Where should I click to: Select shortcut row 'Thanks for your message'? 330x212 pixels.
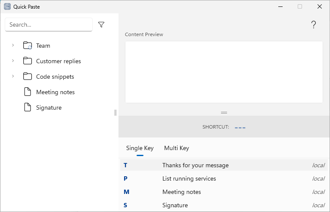pos(224,165)
